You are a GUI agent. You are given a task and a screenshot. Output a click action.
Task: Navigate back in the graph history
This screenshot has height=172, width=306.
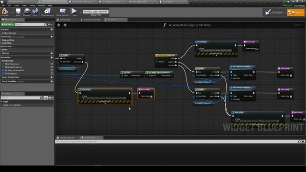pyautogui.click(x=58, y=25)
